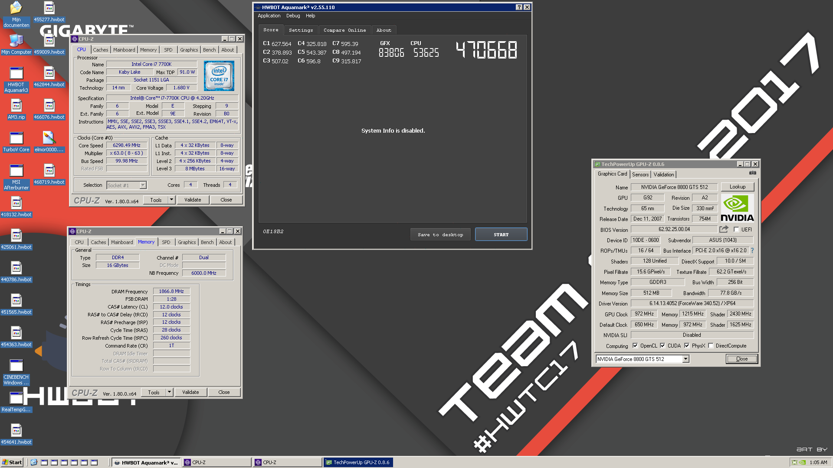833x468 pixels.
Task: Click the Aquamark3 help question mark button
Action: tap(519, 7)
